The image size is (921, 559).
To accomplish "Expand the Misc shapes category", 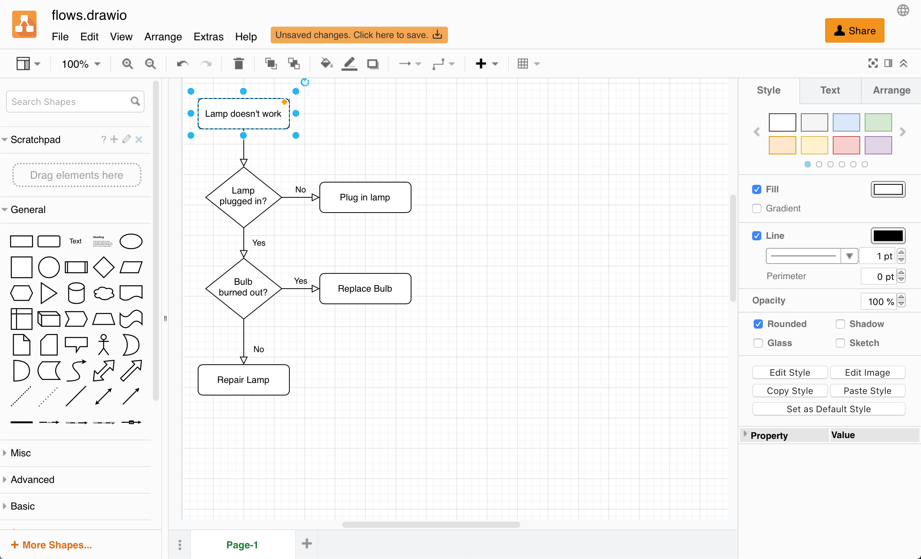I will click(x=20, y=453).
